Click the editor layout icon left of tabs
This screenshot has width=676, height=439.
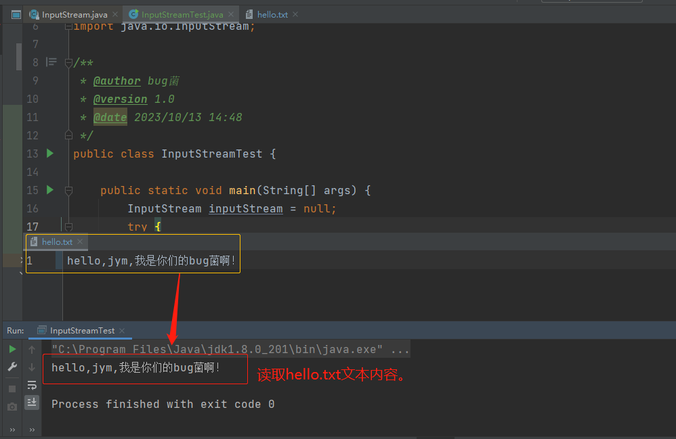(x=16, y=15)
